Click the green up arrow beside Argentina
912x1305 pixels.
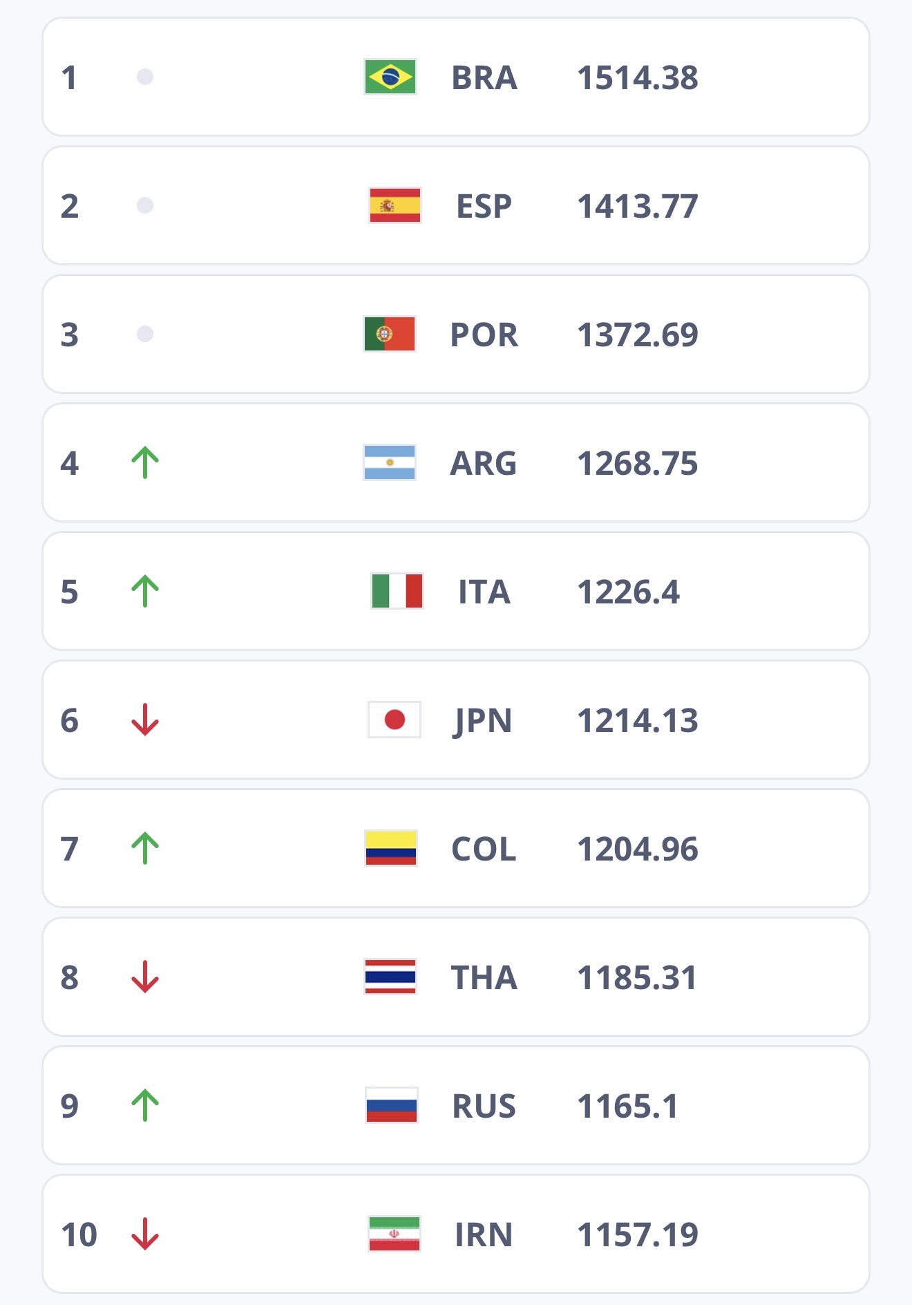coord(145,462)
